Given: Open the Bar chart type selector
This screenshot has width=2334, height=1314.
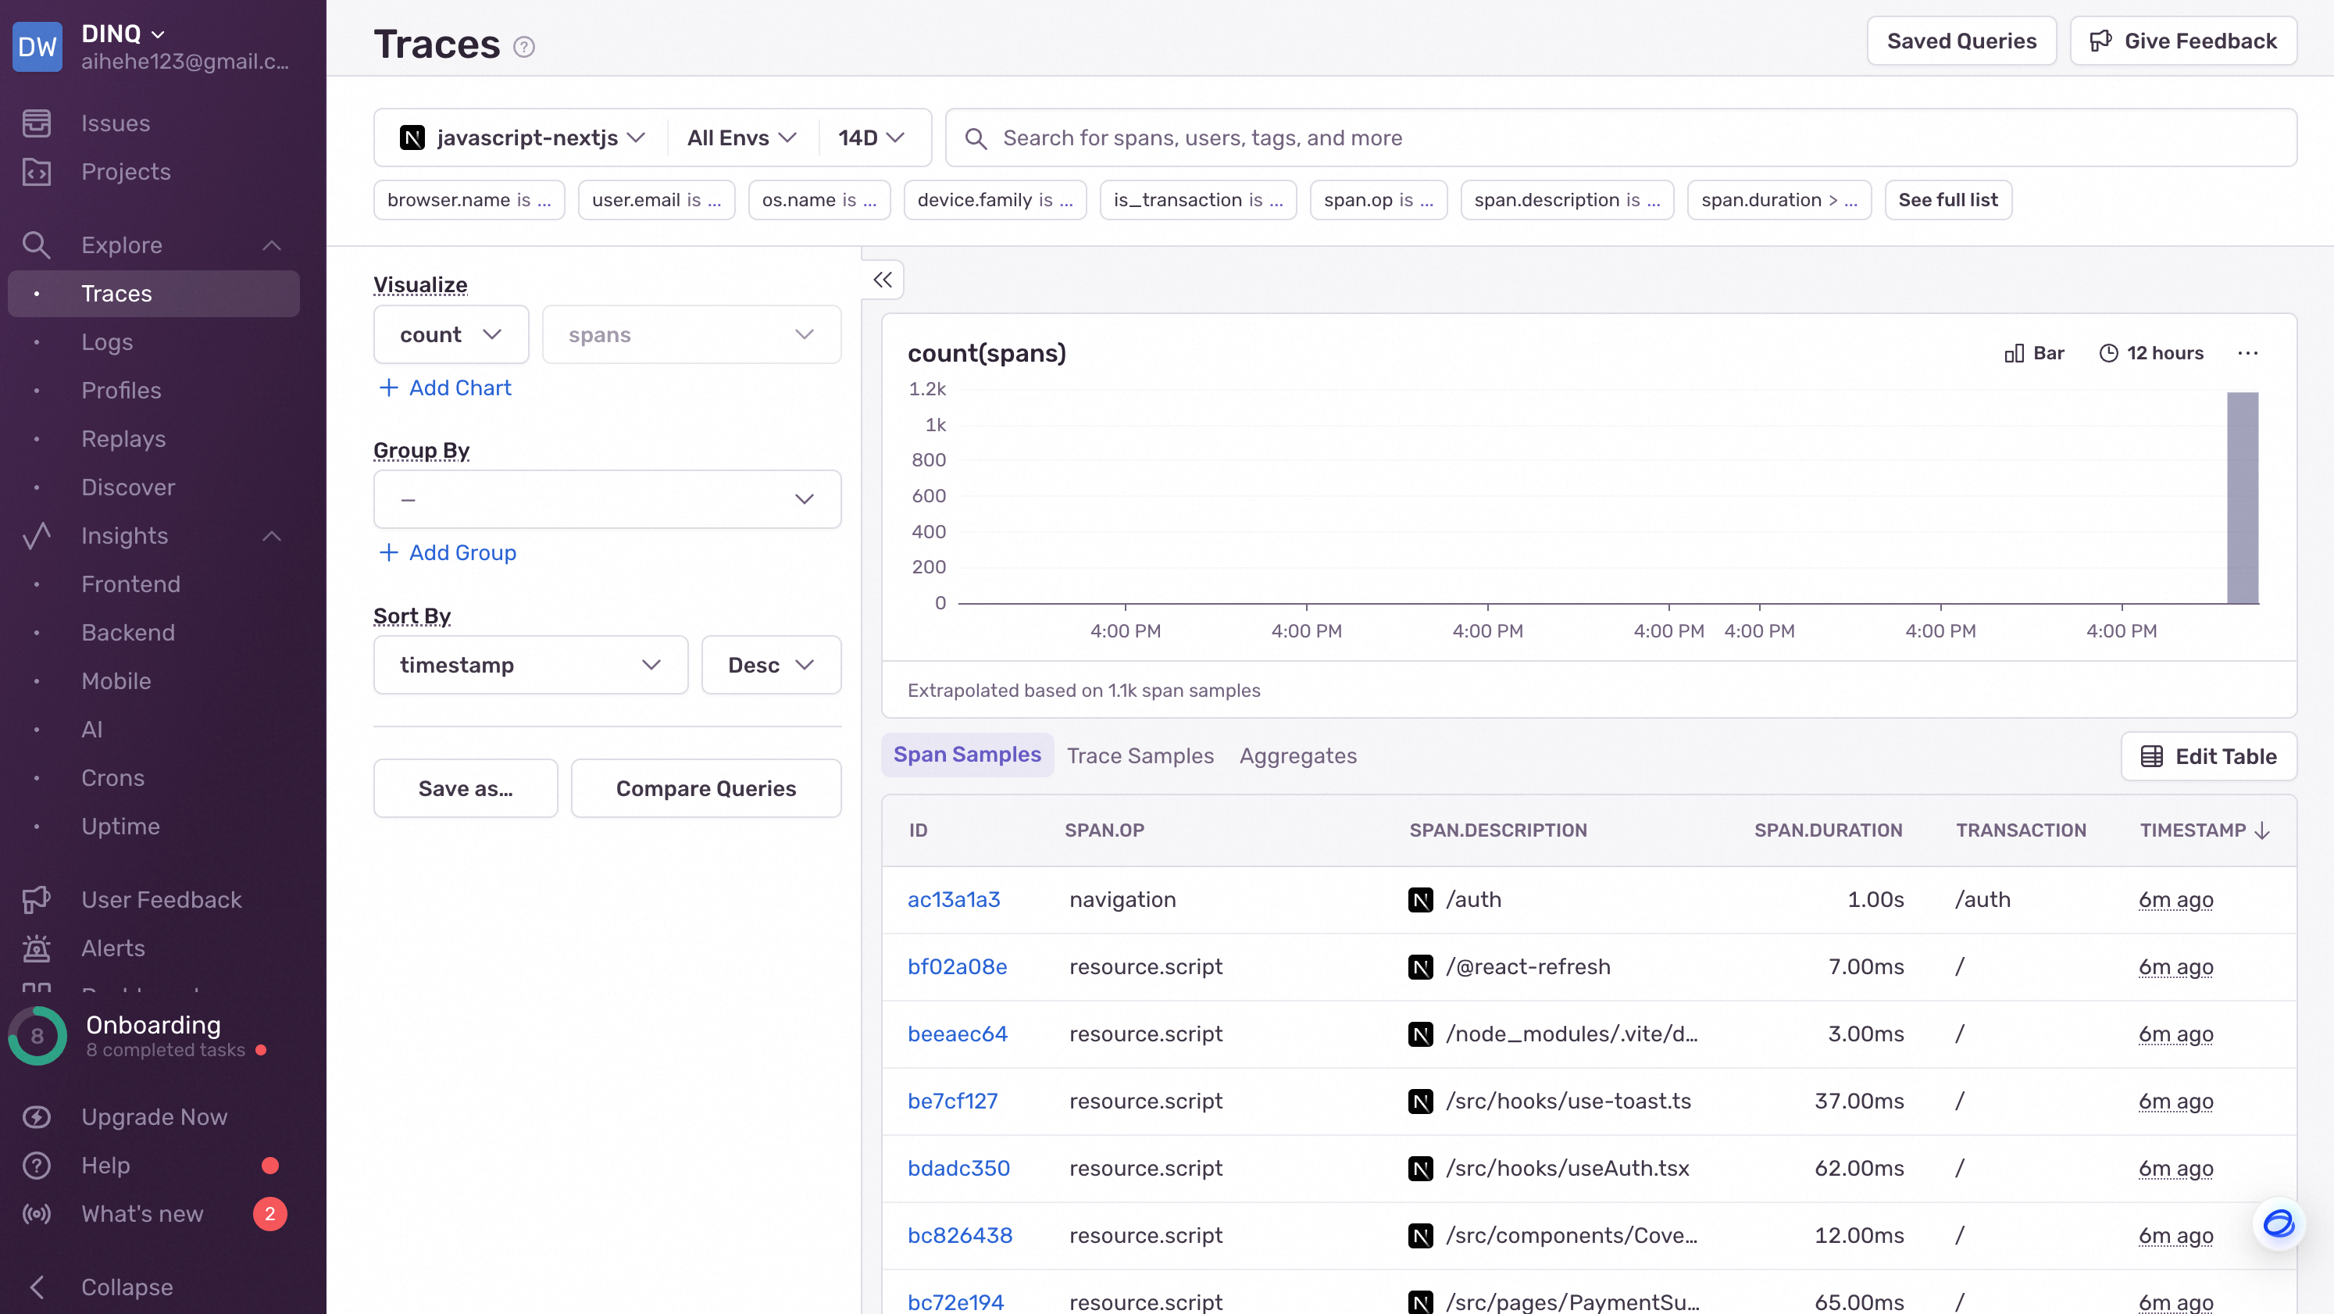Looking at the screenshot, I should click(2033, 353).
